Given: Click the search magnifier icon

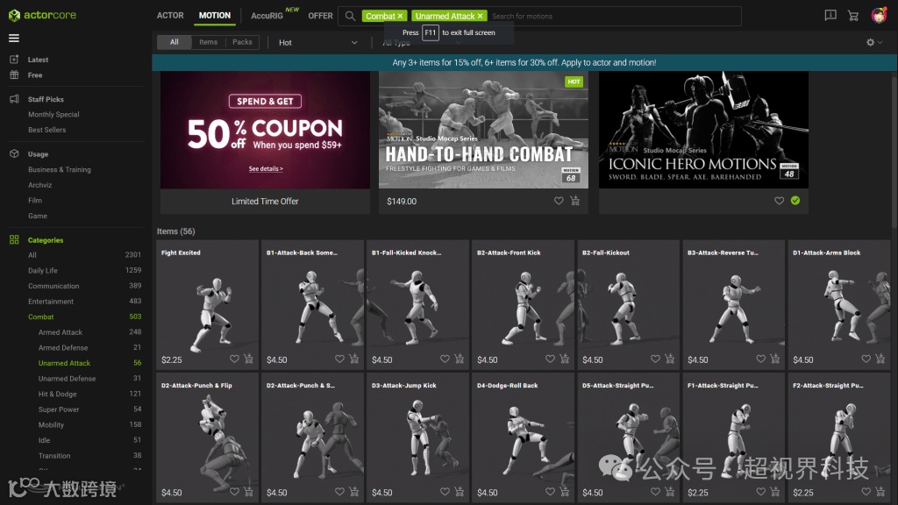Looking at the screenshot, I should [x=350, y=16].
